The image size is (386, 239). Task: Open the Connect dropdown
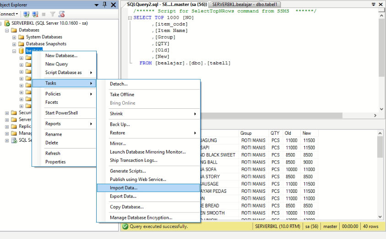(9, 14)
